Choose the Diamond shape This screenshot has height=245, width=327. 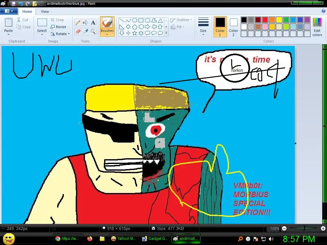pos(128,27)
